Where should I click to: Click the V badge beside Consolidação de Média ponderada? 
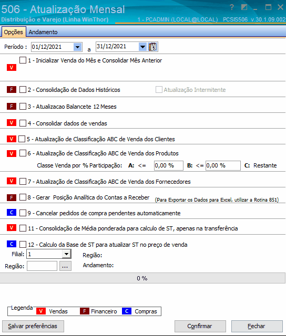pyautogui.click(x=12, y=227)
